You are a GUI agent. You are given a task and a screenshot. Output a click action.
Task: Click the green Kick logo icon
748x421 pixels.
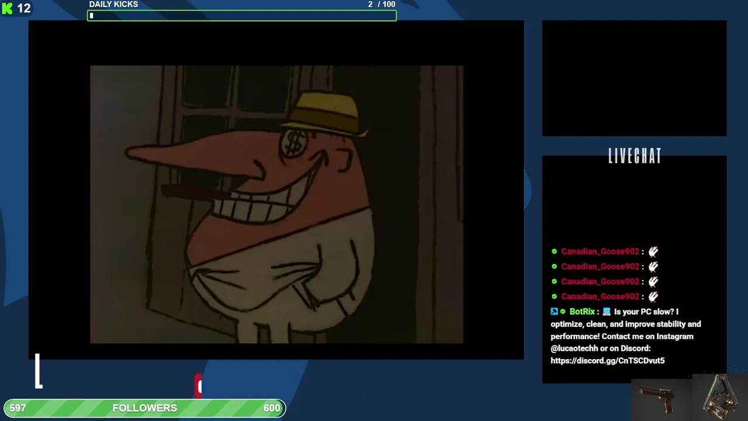click(x=7, y=8)
